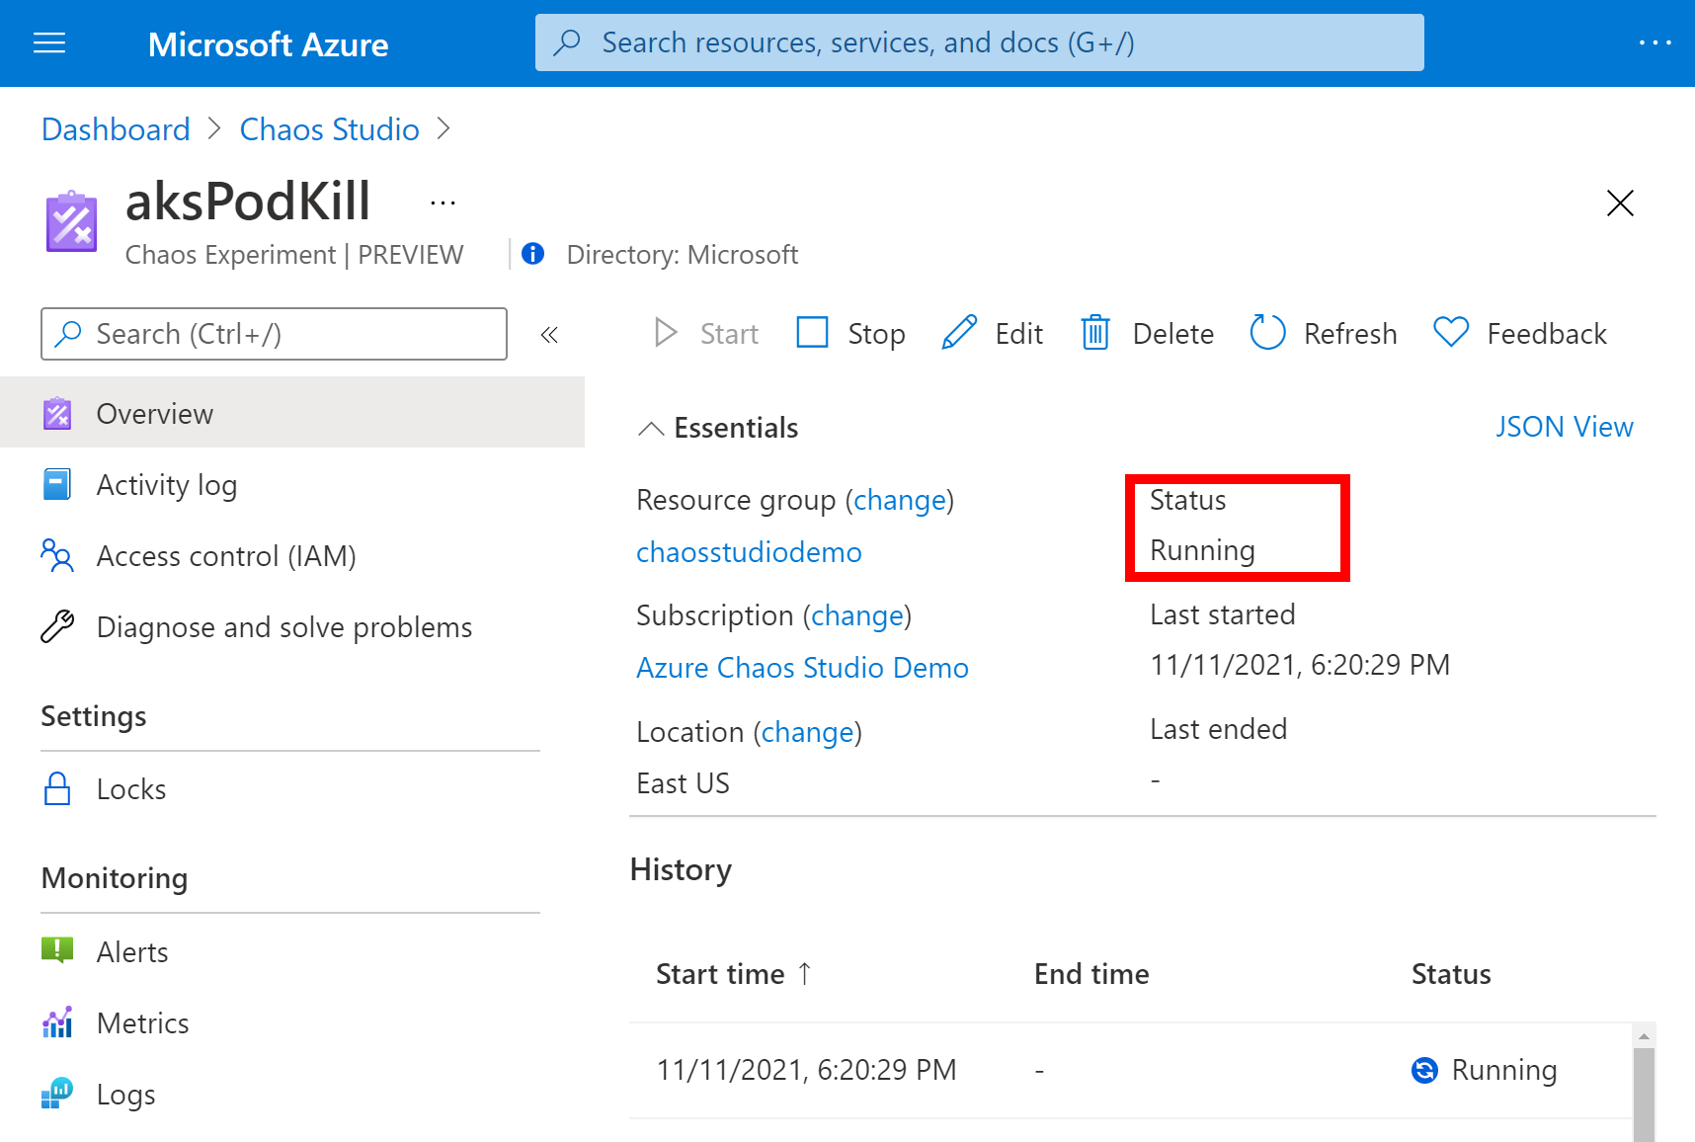This screenshot has height=1142, width=1695.
Task: Go to Dashboard breadcrumb
Action: 116,129
